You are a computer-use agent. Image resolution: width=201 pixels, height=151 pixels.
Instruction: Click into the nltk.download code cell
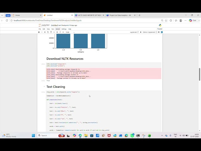point(104,65)
